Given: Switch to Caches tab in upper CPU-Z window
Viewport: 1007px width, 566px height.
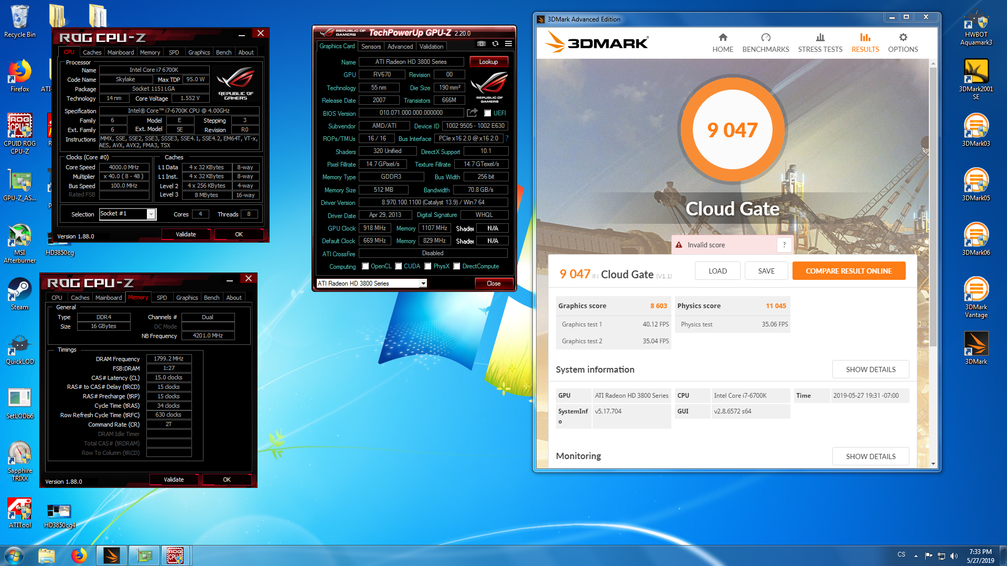Looking at the screenshot, I should coord(92,52).
